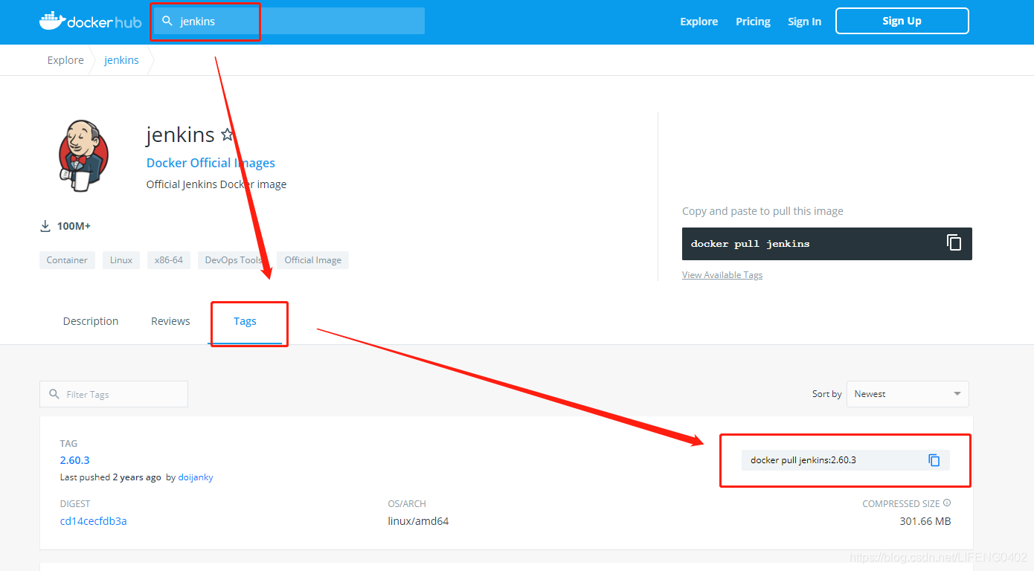Click the DevOps Tools tag chip
The height and width of the screenshot is (571, 1034).
tap(234, 260)
